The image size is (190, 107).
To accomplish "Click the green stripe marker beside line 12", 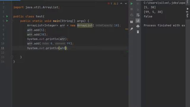I will click(127, 52).
